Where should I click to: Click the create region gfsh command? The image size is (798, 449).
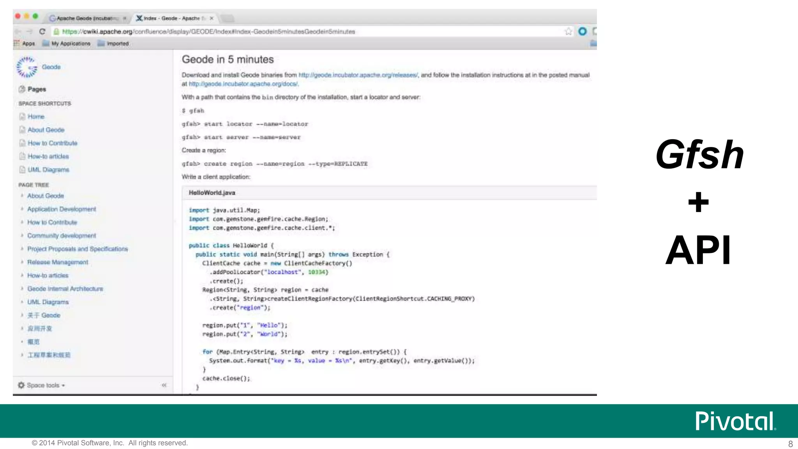point(275,164)
